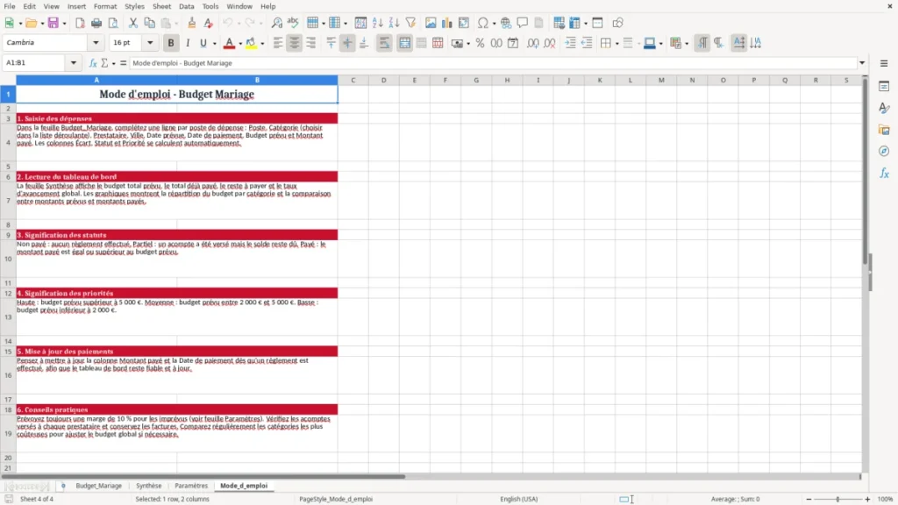Toggle Align Right
This screenshot has width=898, height=505.
311,43
